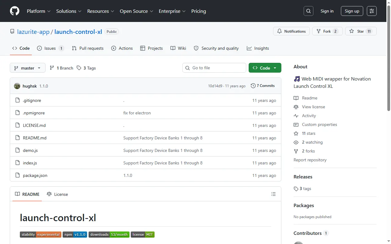Screen dimensions: 391x244
Task: View the 2 watching link
Action: click(x=308, y=142)
